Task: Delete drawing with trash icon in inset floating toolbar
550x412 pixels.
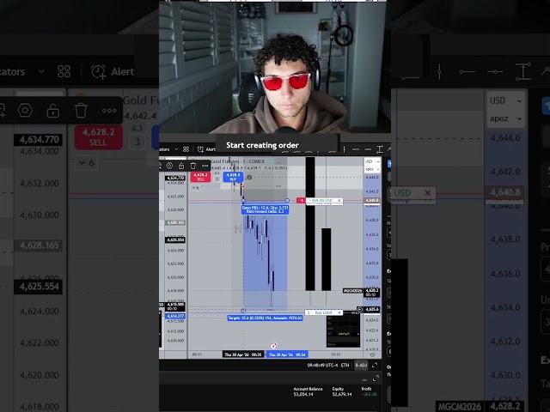Action: pos(192,166)
